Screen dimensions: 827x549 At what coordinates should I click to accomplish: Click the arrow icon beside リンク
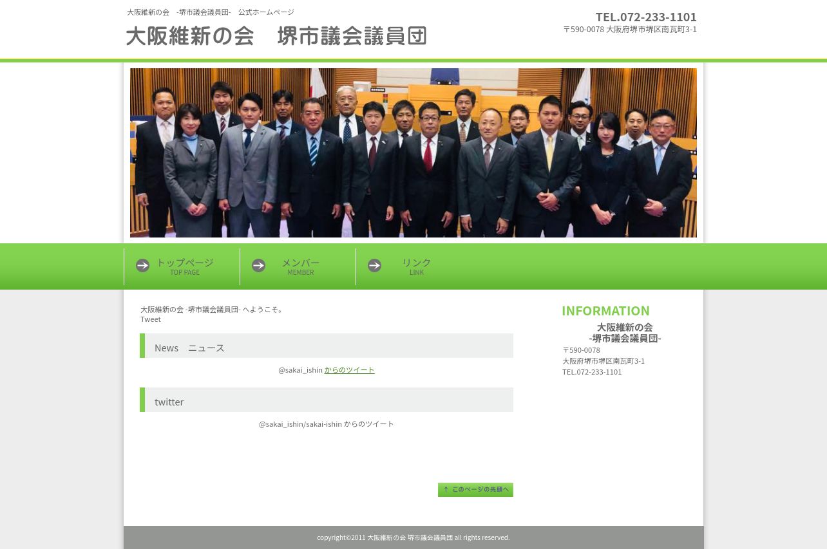[x=374, y=266]
